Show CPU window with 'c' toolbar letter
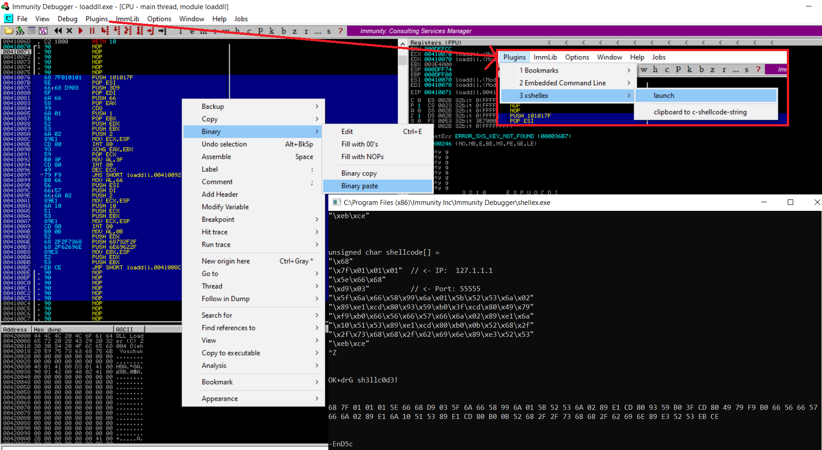The image size is (822, 450). 249,31
